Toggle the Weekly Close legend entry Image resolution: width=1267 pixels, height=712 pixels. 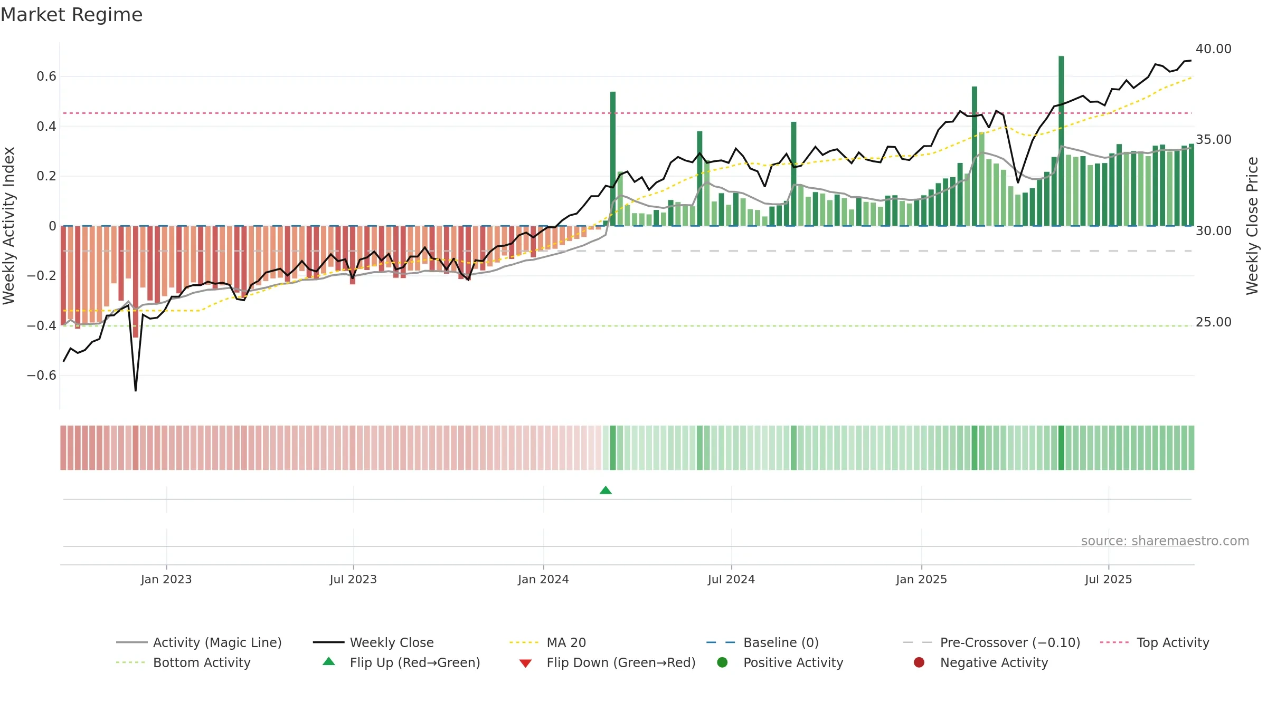[x=373, y=642]
